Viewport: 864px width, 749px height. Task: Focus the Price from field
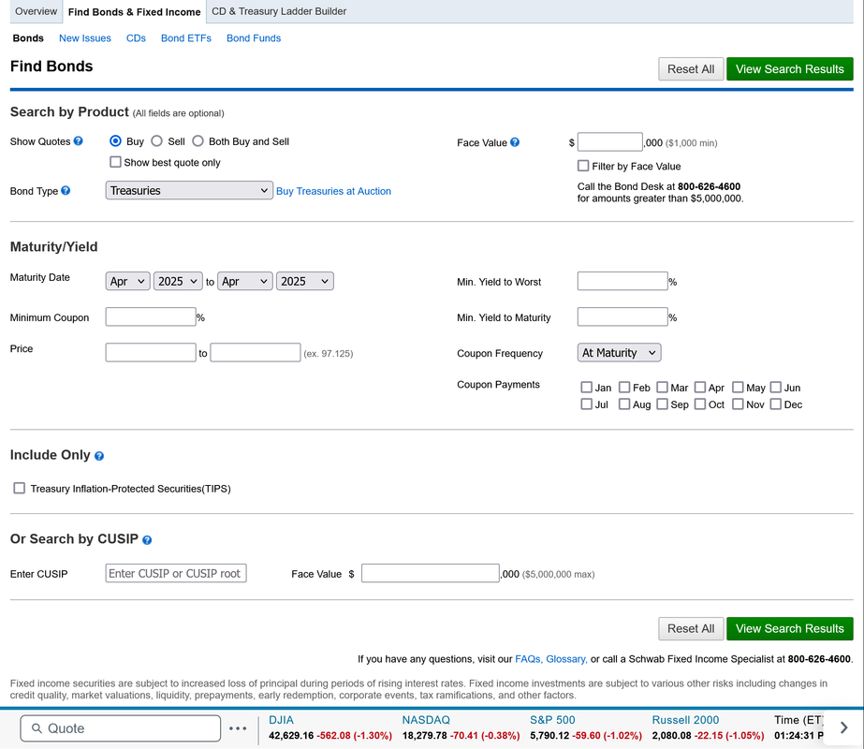[x=151, y=352]
